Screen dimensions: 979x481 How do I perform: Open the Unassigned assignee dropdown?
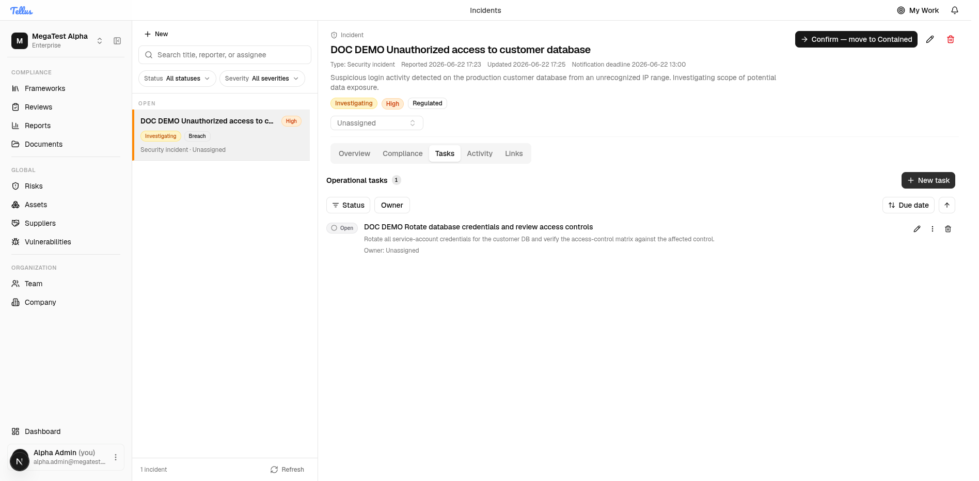click(x=377, y=123)
